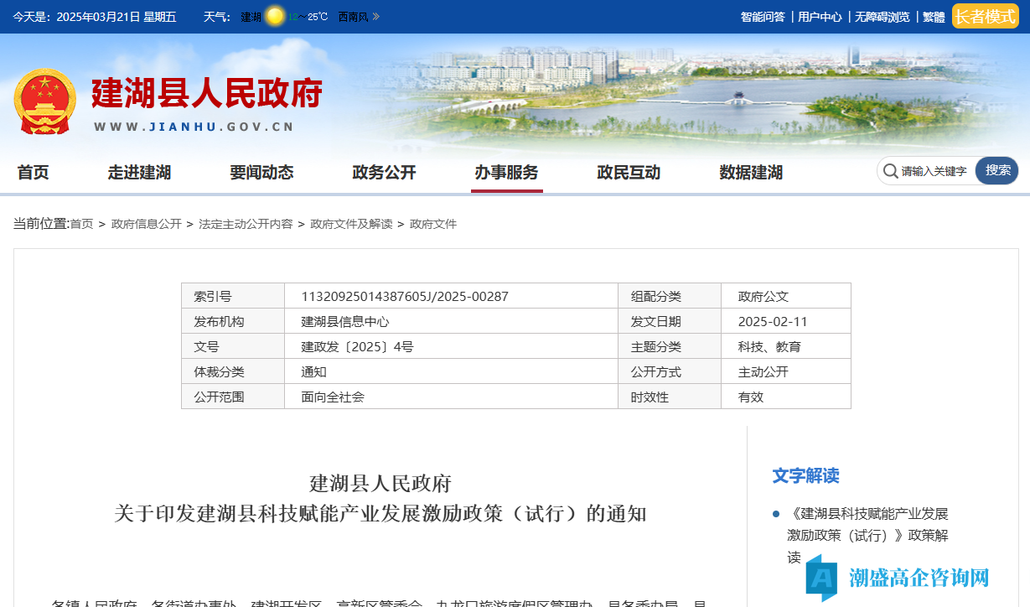Click the sun weather icon
This screenshot has width=1030, height=607.
275,17
